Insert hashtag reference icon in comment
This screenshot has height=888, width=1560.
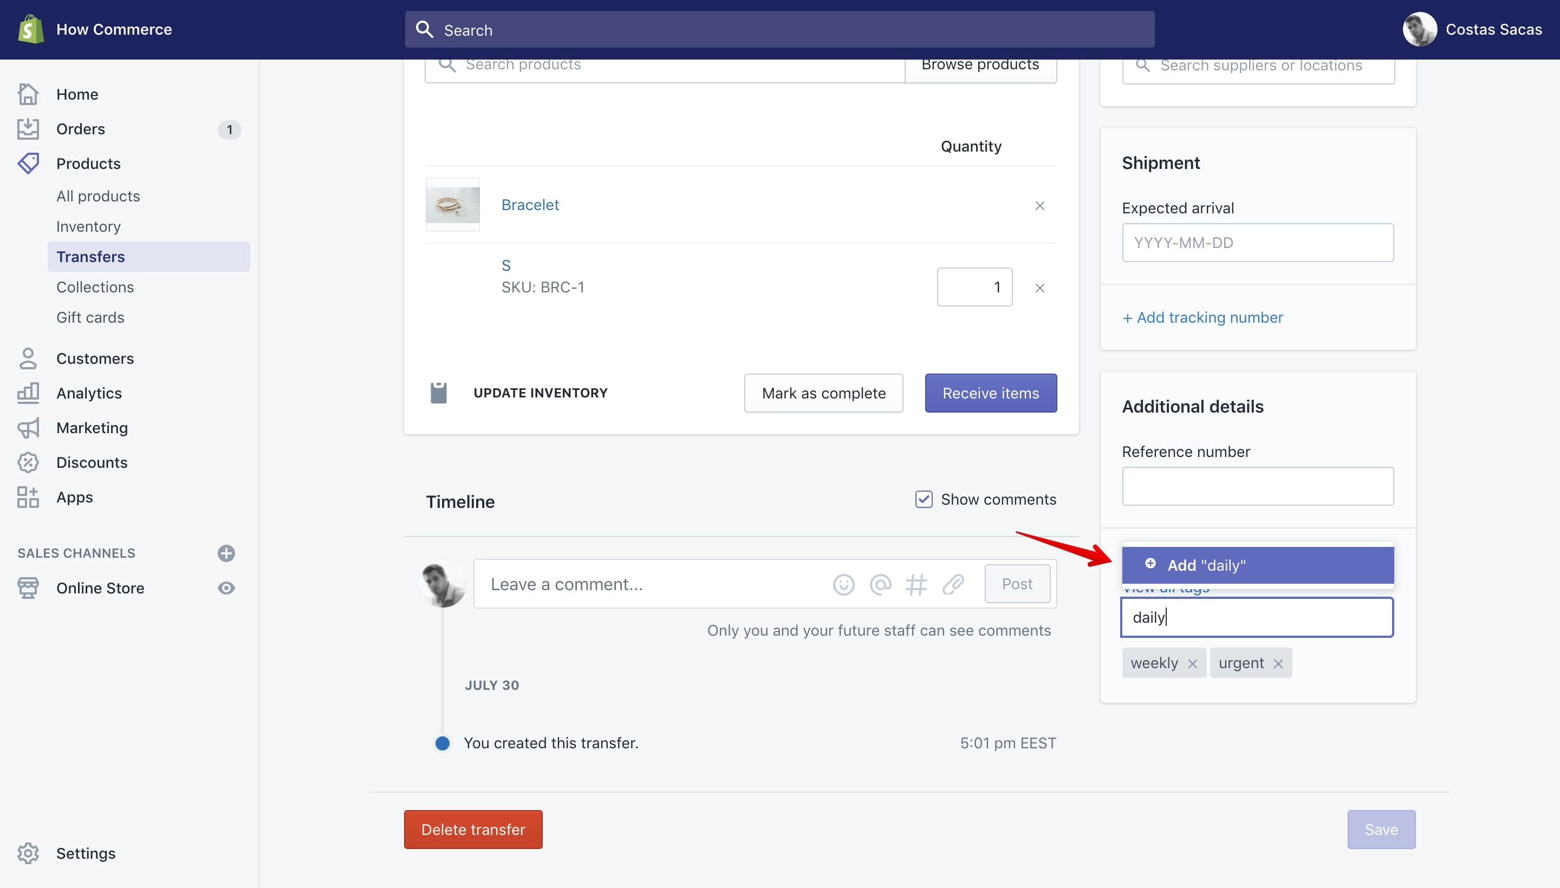pyautogui.click(x=916, y=584)
